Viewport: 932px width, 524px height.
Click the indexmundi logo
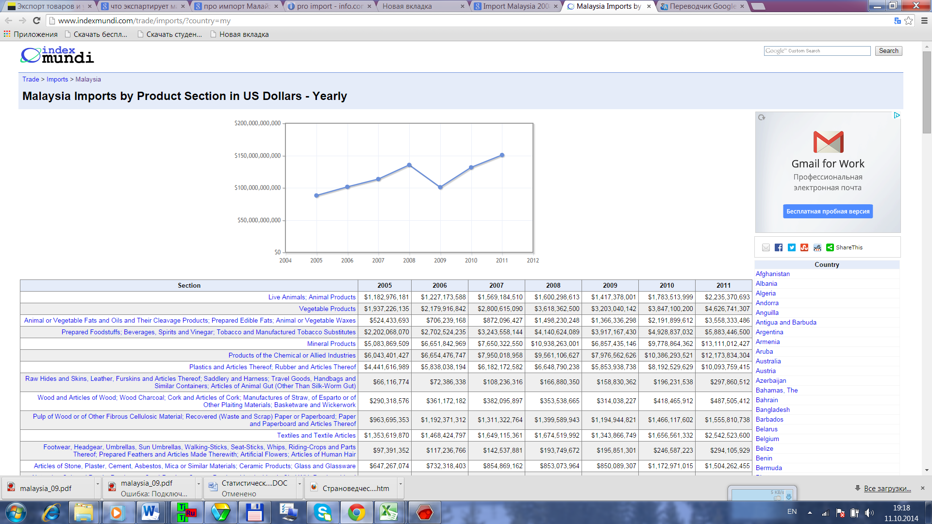[x=57, y=55]
